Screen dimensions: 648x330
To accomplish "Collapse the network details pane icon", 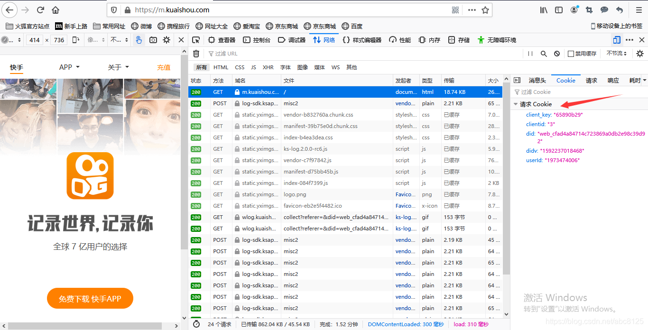I will pyautogui.click(x=517, y=81).
